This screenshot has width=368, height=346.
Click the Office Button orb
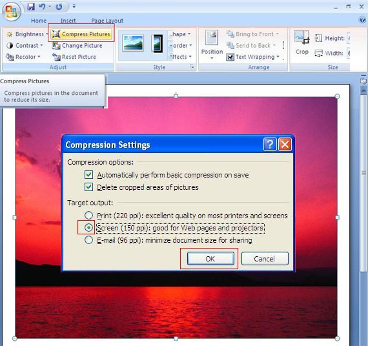tap(12, 12)
